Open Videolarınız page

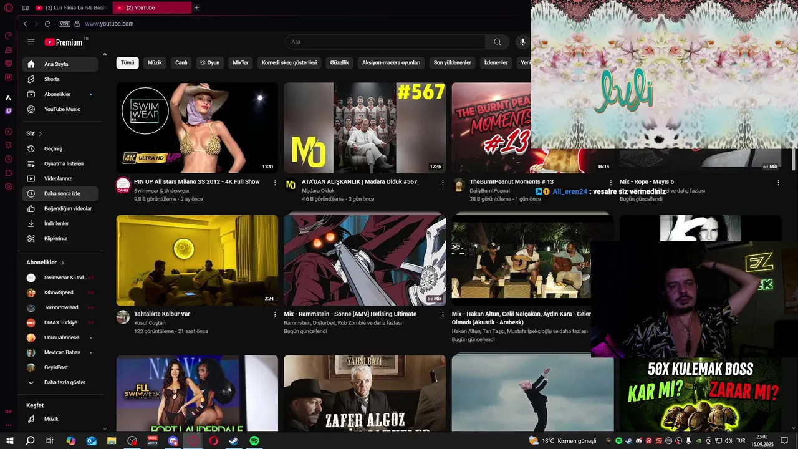coord(60,178)
